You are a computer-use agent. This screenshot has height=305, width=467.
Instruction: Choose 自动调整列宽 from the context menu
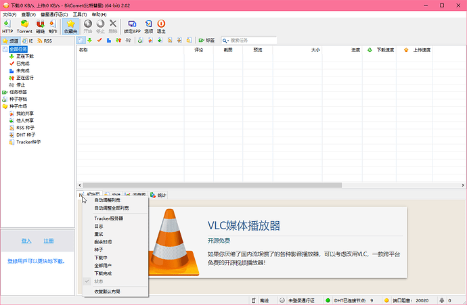click(x=115, y=200)
